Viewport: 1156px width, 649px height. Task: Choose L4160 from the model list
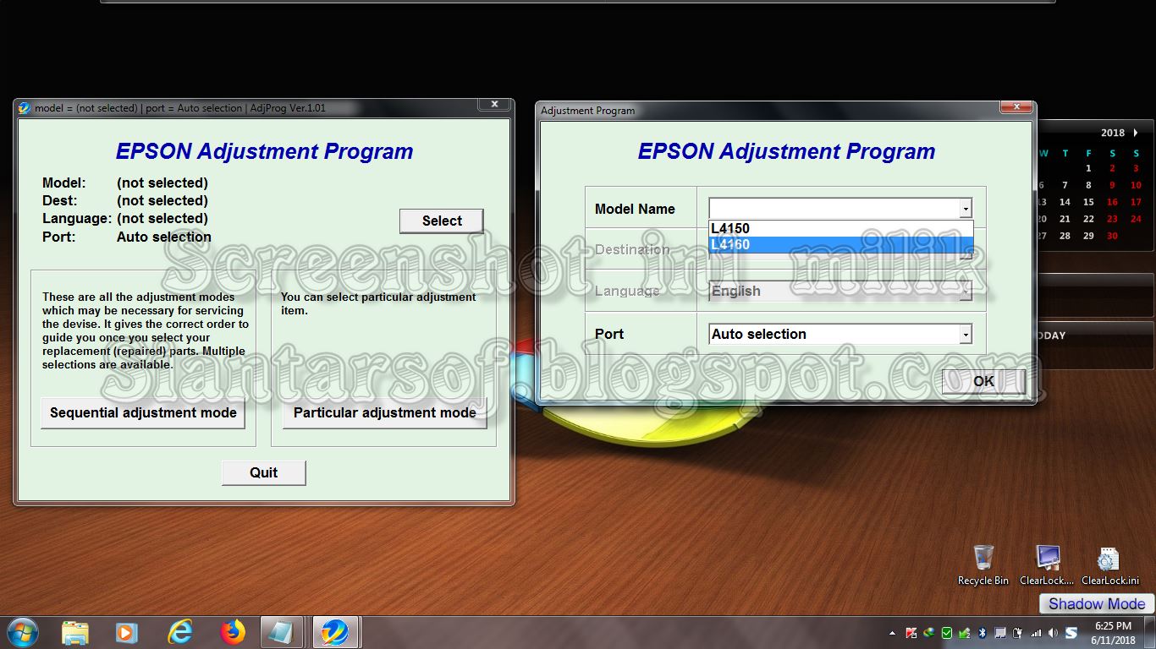pyautogui.click(x=841, y=245)
